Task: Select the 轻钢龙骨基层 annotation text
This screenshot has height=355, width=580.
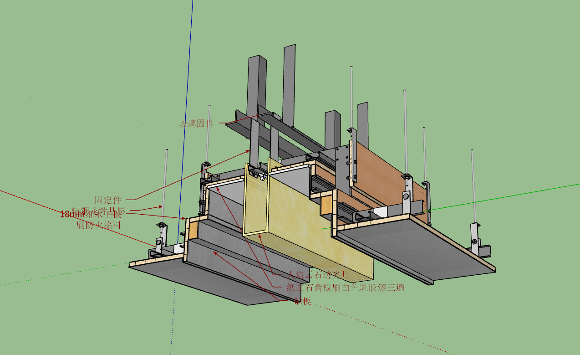Action: point(98,210)
